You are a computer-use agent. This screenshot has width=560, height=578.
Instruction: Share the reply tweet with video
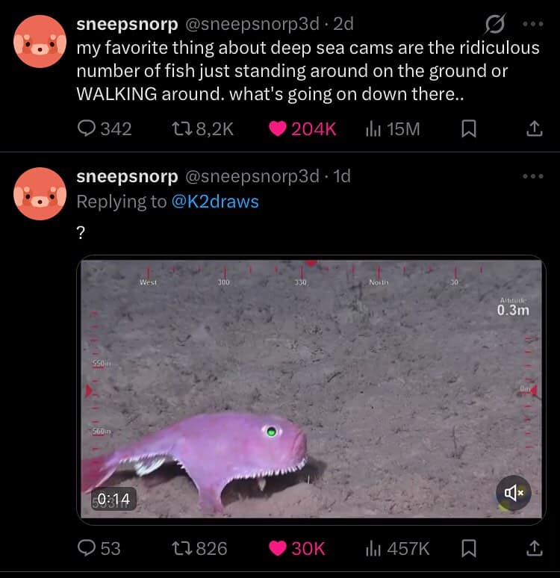[534, 549]
